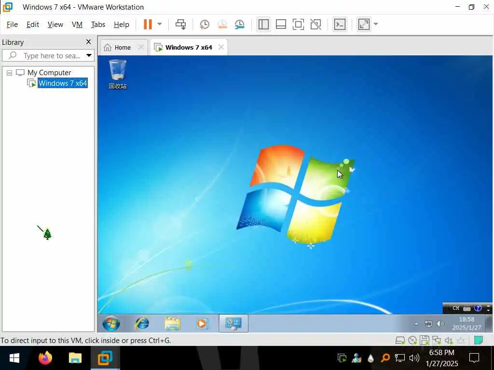
Task: Toggle the thumbnail bar view
Action: [x=281, y=24]
